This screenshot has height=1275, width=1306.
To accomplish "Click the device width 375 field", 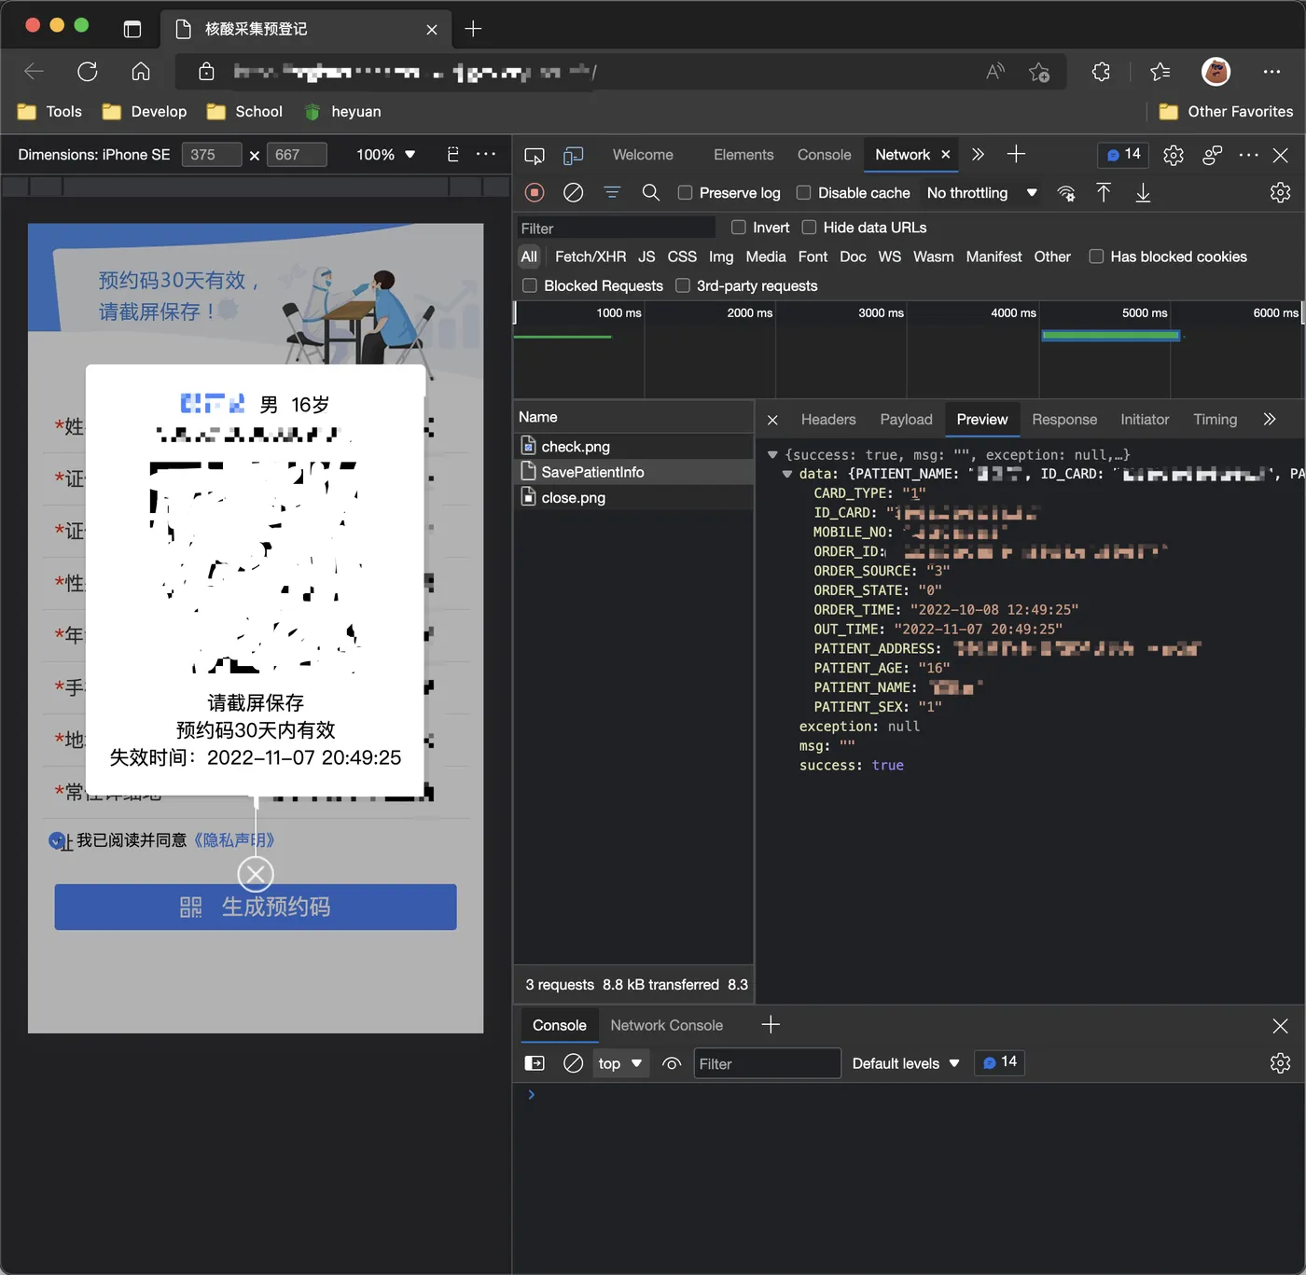I will pyautogui.click(x=212, y=155).
